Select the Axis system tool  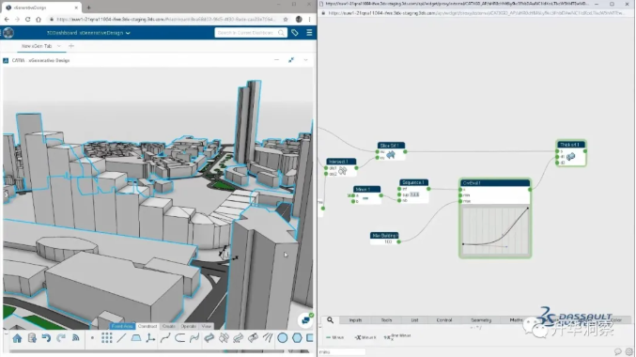(150, 338)
